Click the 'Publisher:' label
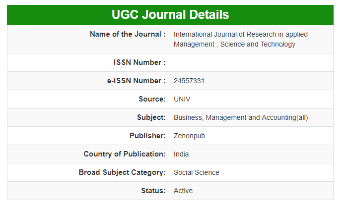This screenshot has width=347, height=209. pyautogui.click(x=147, y=136)
